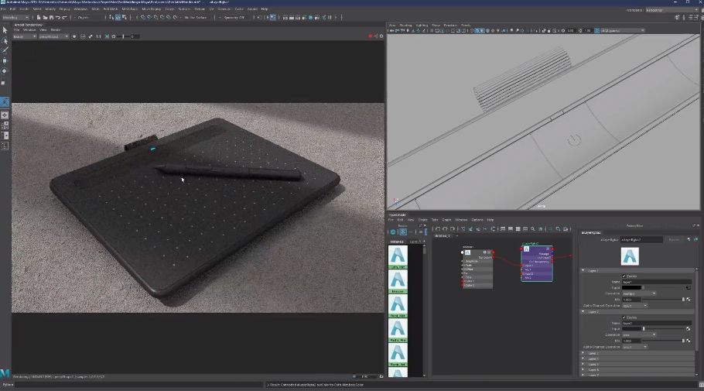Toggle Layer 2 Enable checkbox
Screen dimensions: 704x391
(x=624, y=317)
